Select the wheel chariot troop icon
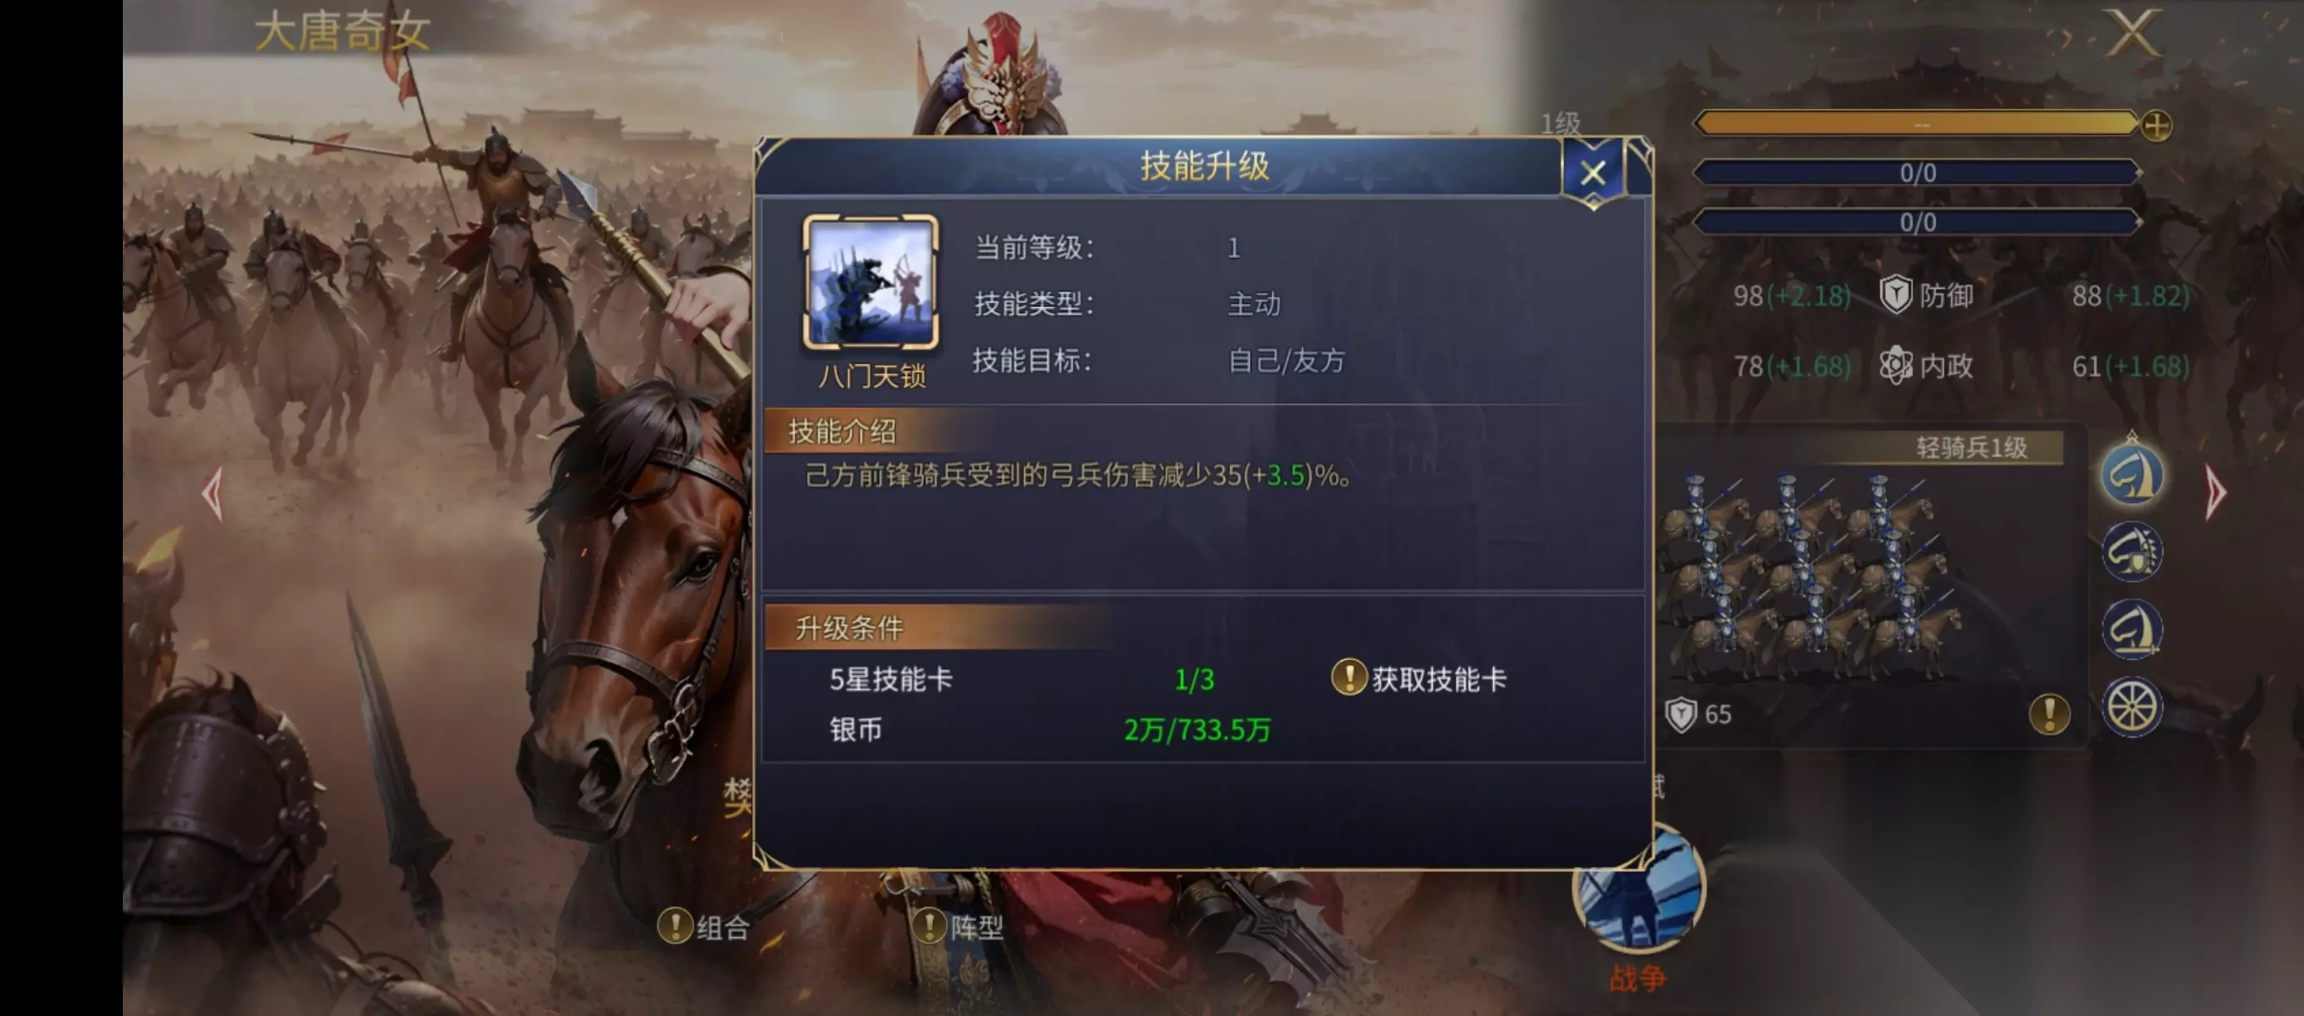This screenshot has height=1016, width=2304. coord(2132,706)
